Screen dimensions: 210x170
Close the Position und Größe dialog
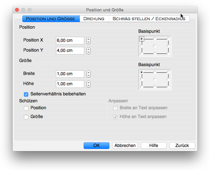tap(17, 10)
